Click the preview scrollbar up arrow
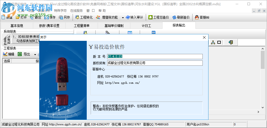Viewport: 267px width, 128px height. click(x=263, y=49)
